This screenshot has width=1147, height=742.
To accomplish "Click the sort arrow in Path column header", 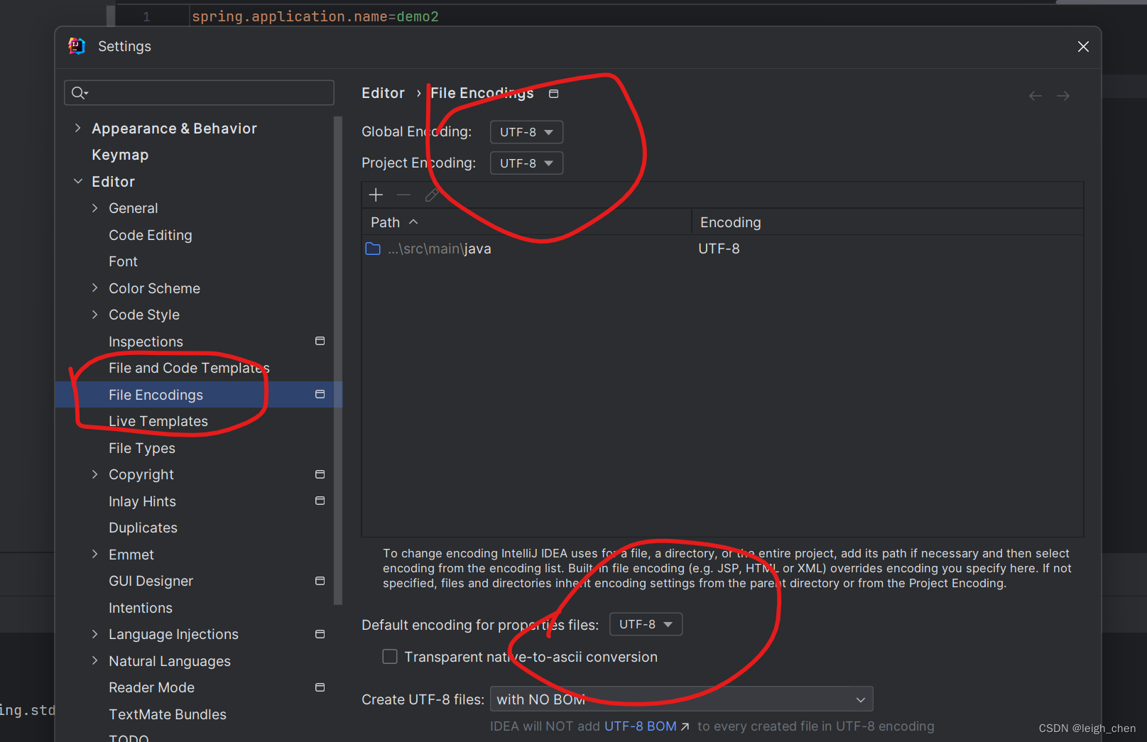I will (413, 222).
